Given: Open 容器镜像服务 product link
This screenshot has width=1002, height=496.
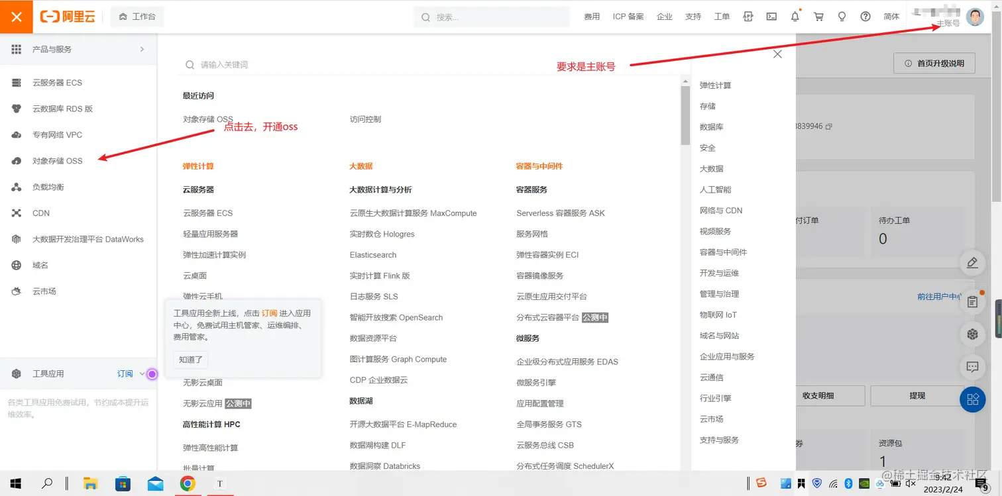Looking at the screenshot, I should point(540,275).
